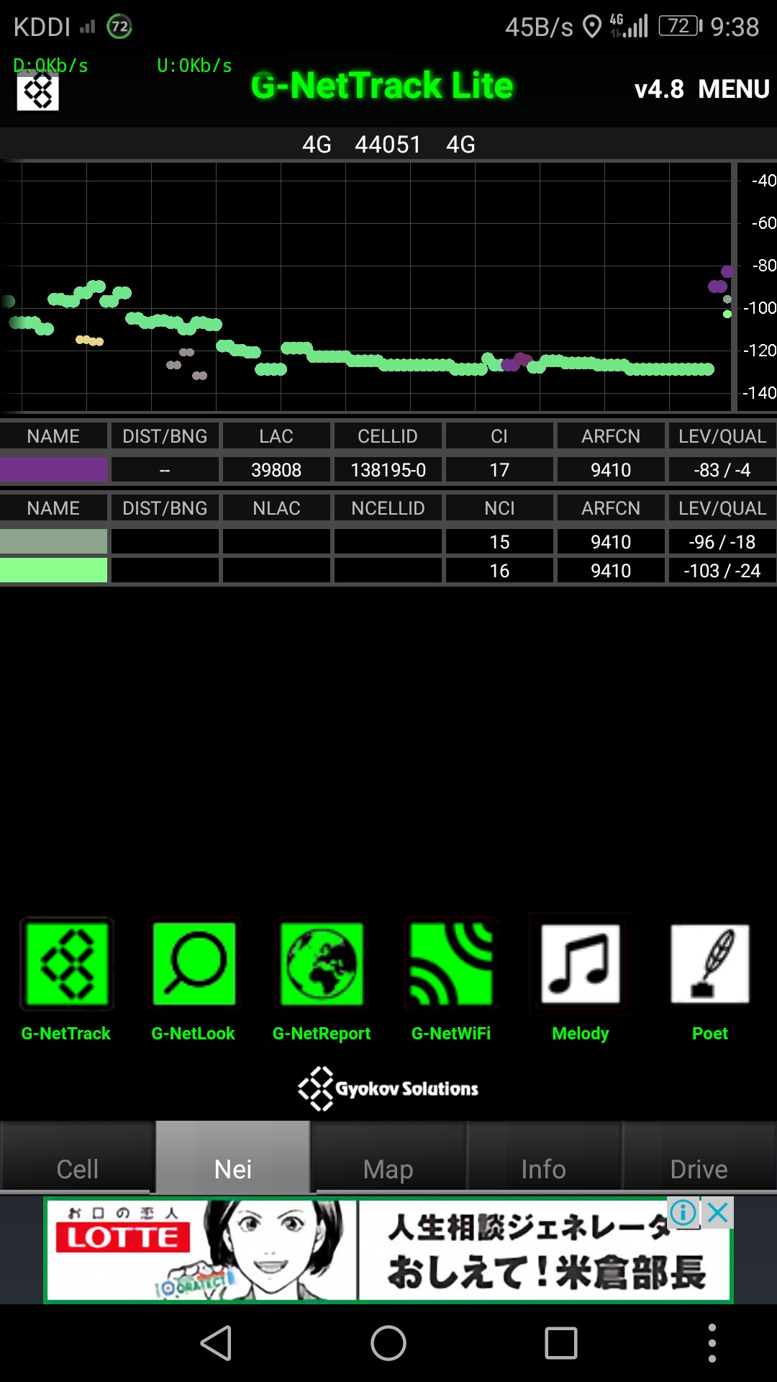Tap the Android home button
The width and height of the screenshot is (777, 1382).
coord(388,1343)
